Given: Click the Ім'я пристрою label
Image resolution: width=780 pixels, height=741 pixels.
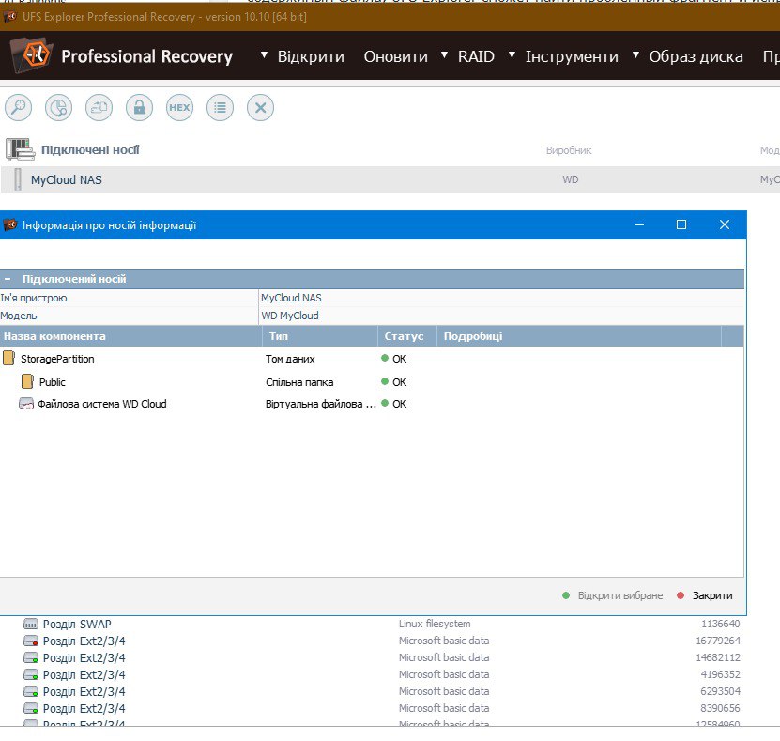Looking at the screenshot, I should click(34, 298).
